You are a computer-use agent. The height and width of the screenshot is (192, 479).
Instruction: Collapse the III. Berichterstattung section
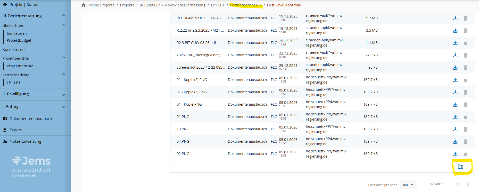tap(64, 15)
